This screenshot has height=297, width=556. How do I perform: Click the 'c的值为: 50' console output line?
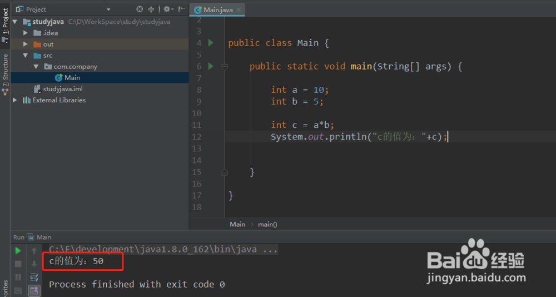76,261
